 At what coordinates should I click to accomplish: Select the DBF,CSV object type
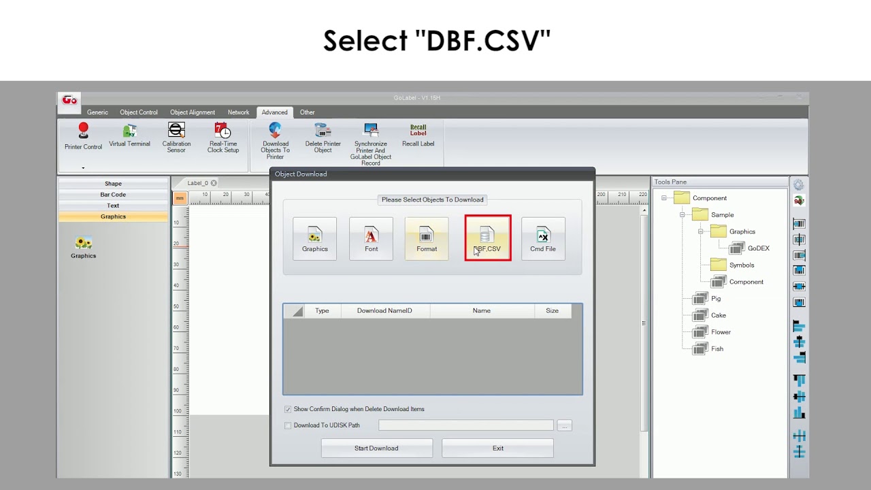487,238
